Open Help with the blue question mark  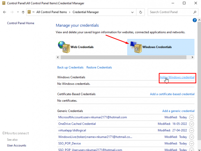coord(194,20)
